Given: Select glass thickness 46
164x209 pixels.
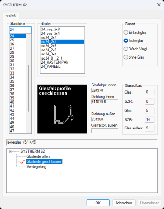Looking at the screenshot, I should 18,127.
